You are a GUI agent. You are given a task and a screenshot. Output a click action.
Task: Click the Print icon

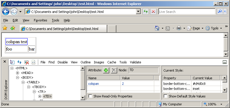[x=179, y=28]
